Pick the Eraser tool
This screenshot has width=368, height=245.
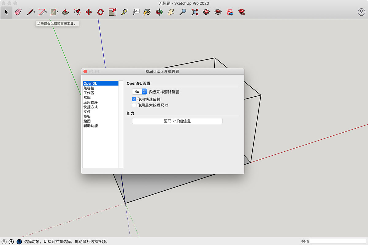(x=18, y=12)
